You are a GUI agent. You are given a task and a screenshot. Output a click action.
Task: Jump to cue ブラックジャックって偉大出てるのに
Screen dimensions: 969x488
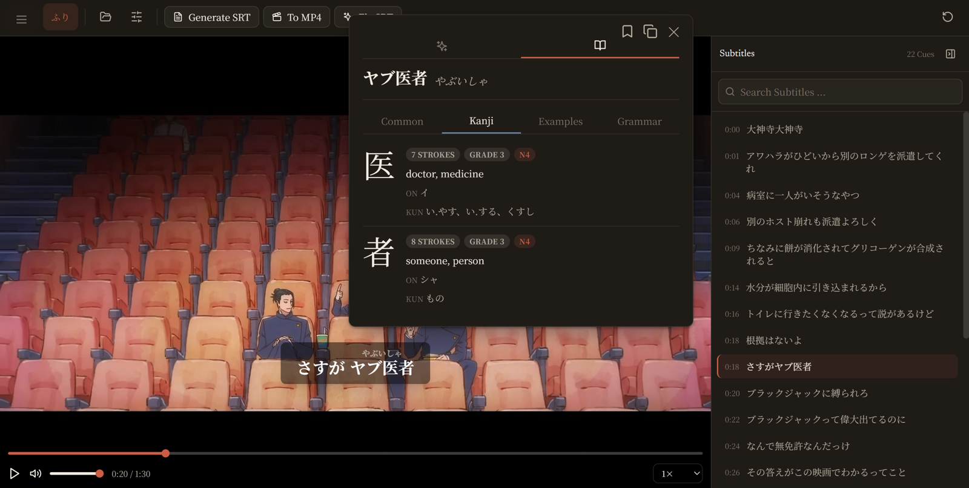(838, 420)
